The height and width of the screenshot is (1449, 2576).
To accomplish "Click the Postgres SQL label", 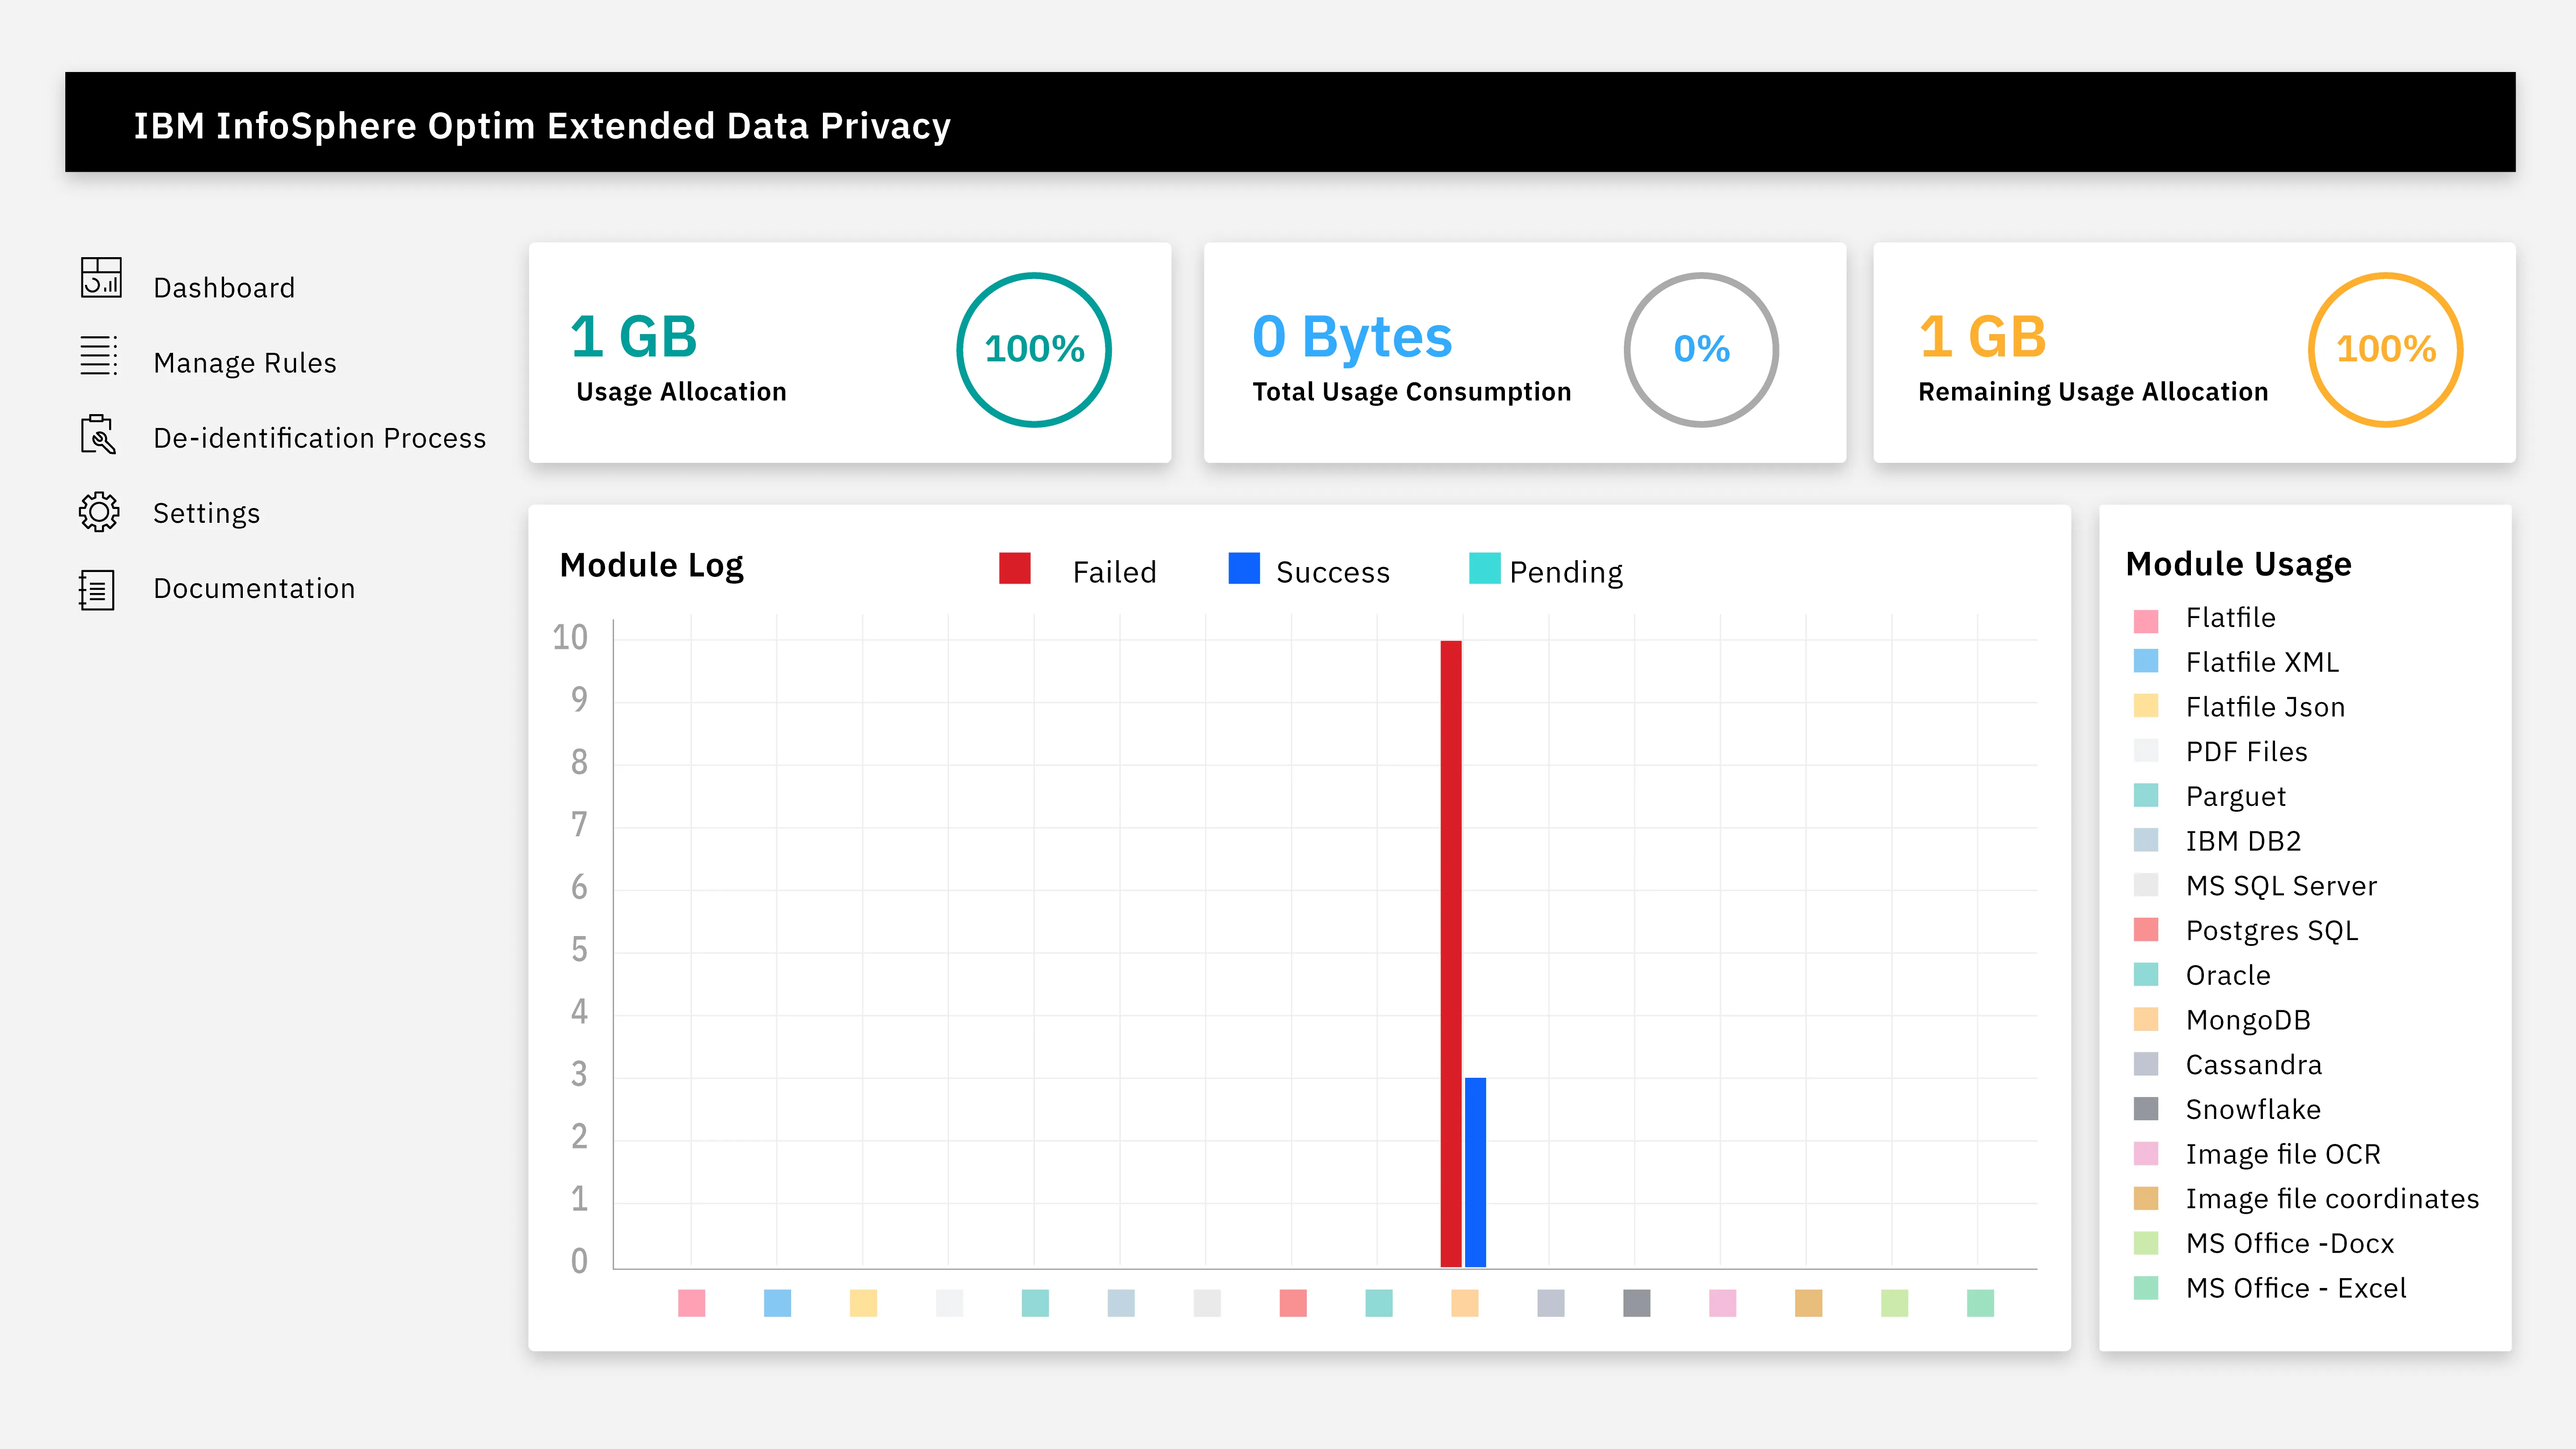I will [2272, 931].
